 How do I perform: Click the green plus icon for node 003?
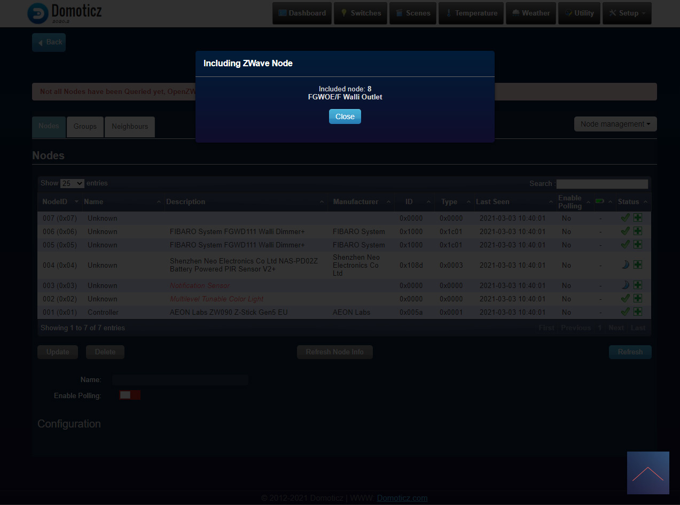tap(638, 285)
